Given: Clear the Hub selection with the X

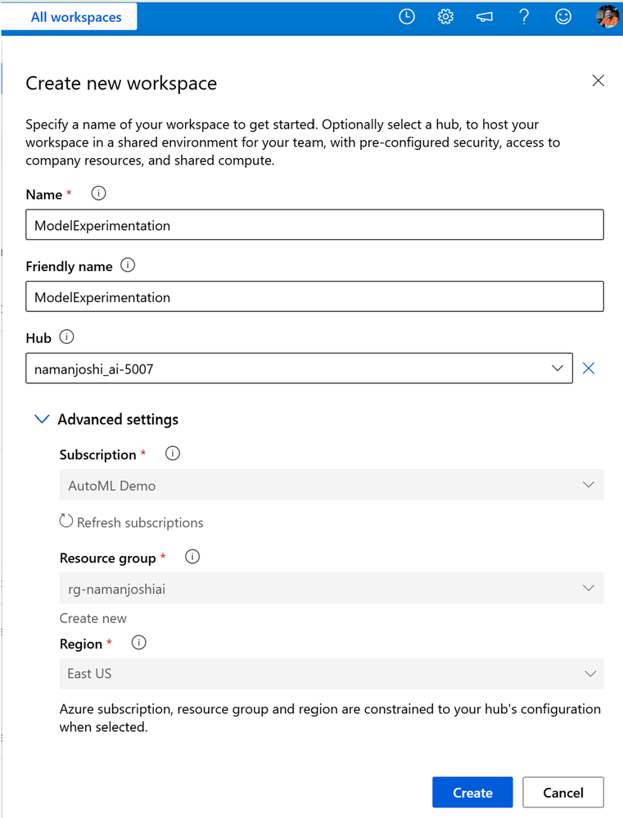Looking at the screenshot, I should coord(588,368).
